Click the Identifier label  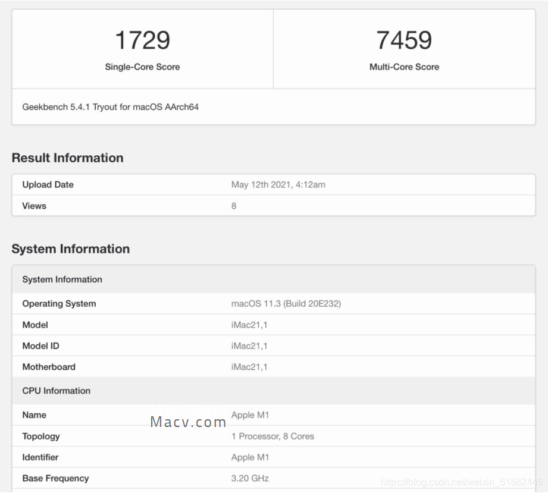[x=40, y=457]
